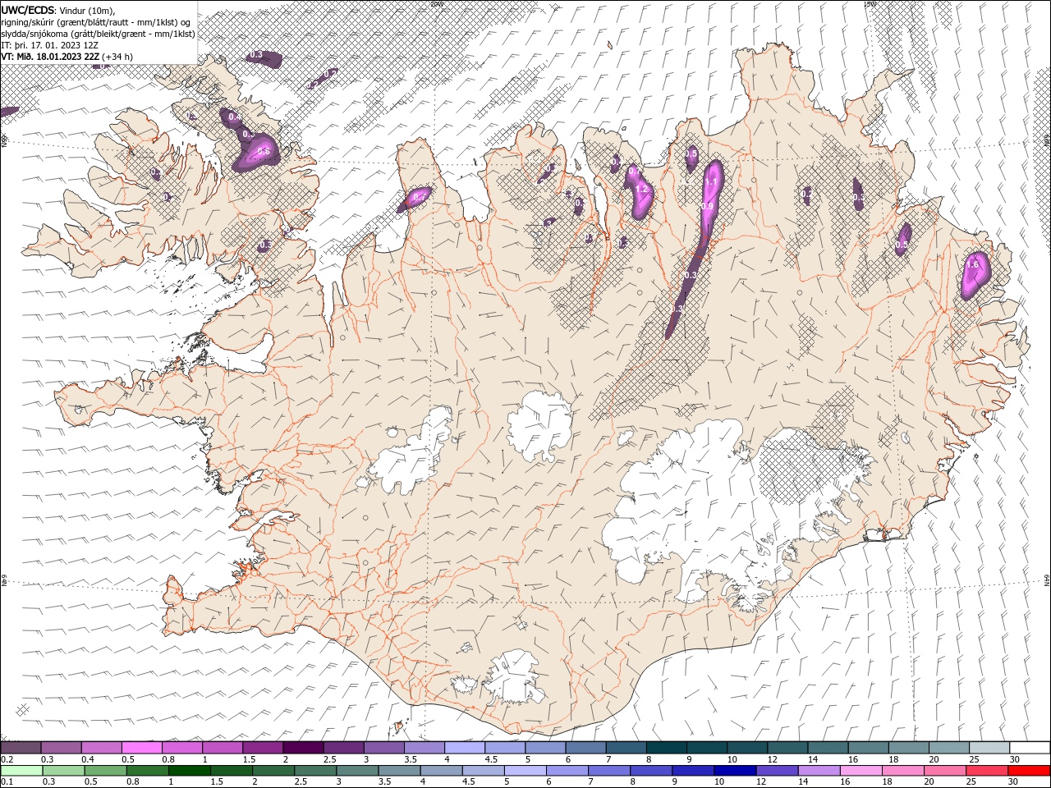Viewport: 1051px width, 788px height.
Task: Click the 'rigning/skúrir' legend description line
Action: [x=95, y=21]
